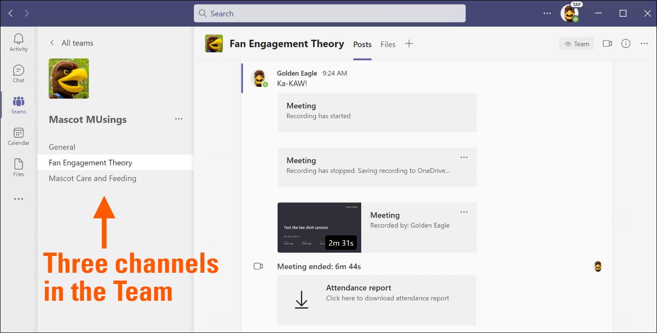The height and width of the screenshot is (333, 657).
Task: Open channel more options ellipsis at top right
Action: tap(644, 44)
